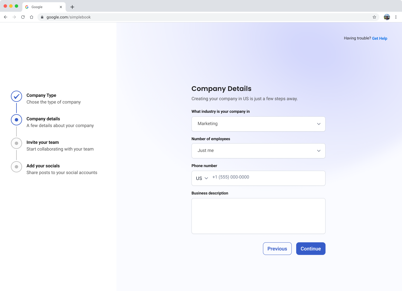The height and width of the screenshot is (291, 402).
Task: Select the Invite your team step label
Action: pos(43,142)
